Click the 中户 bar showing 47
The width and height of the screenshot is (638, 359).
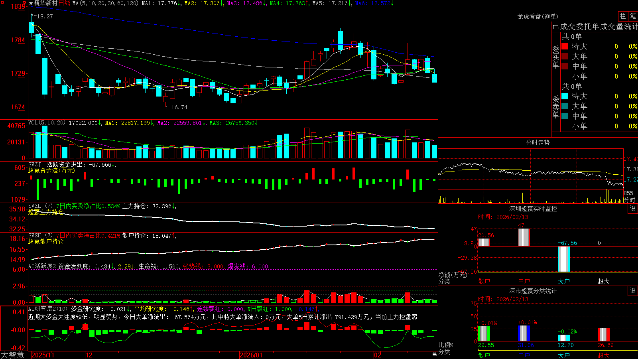[524, 238]
